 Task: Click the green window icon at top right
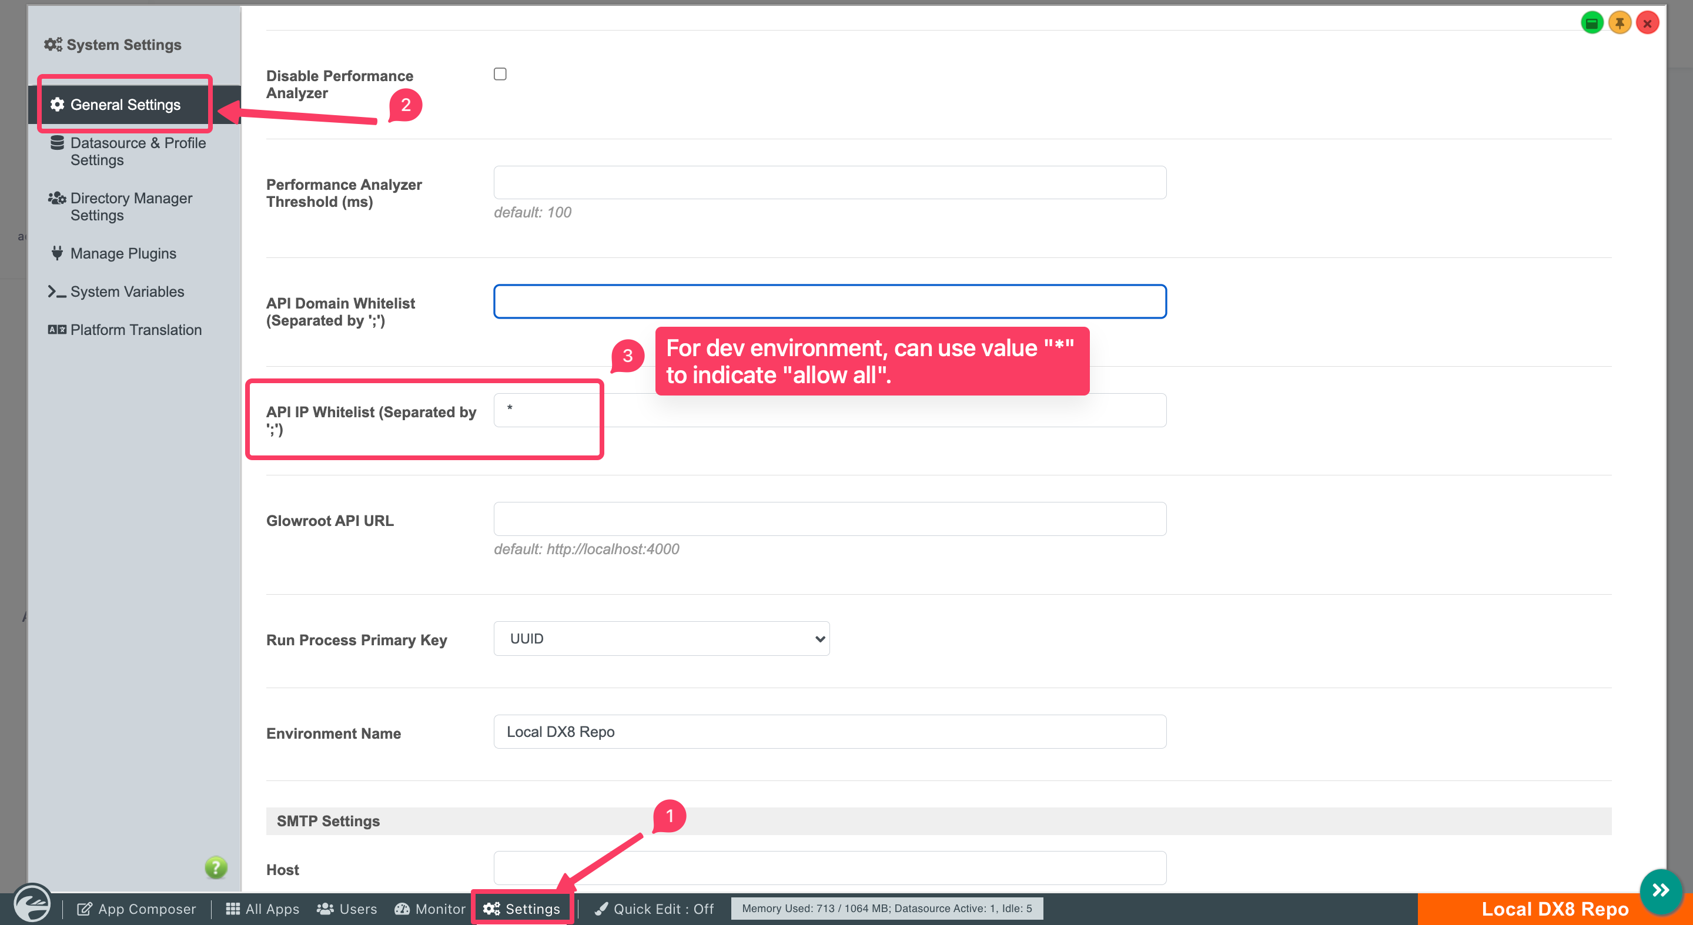1591,24
